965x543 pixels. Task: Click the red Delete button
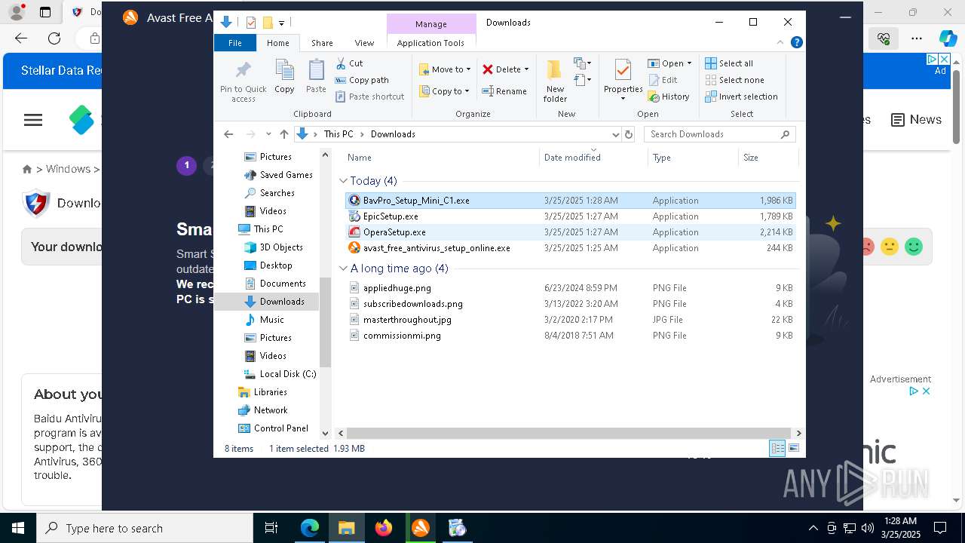click(x=501, y=69)
